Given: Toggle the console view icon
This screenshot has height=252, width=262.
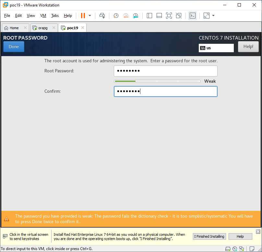Looking at the screenshot, I should 193,16.
